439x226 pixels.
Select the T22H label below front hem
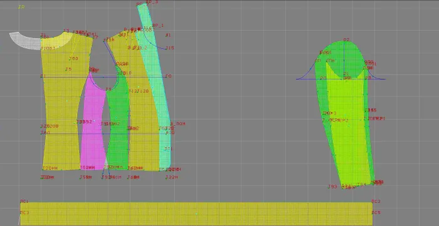click(x=171, y=177)
